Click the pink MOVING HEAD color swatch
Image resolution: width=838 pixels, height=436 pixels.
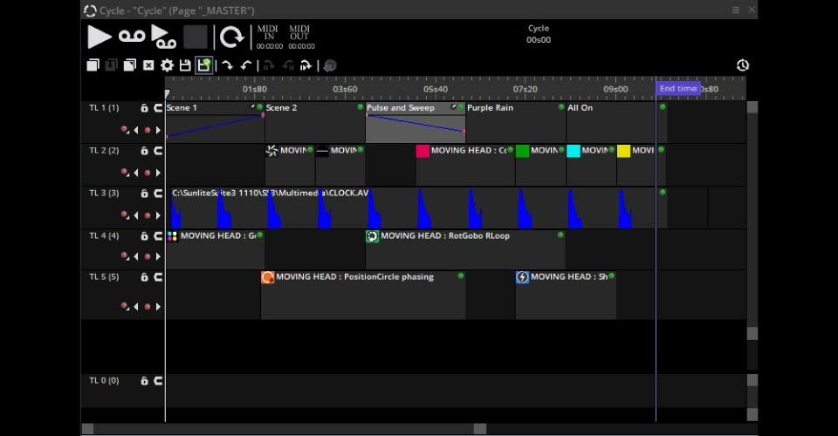click(x=422, y=151)
